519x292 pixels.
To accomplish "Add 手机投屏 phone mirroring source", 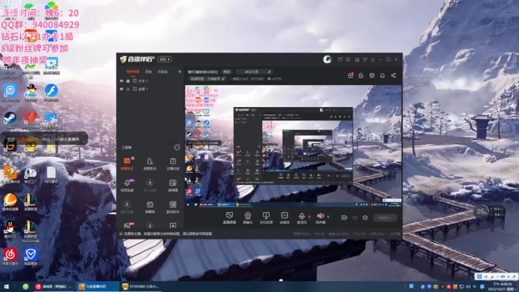I will (266, 218).
